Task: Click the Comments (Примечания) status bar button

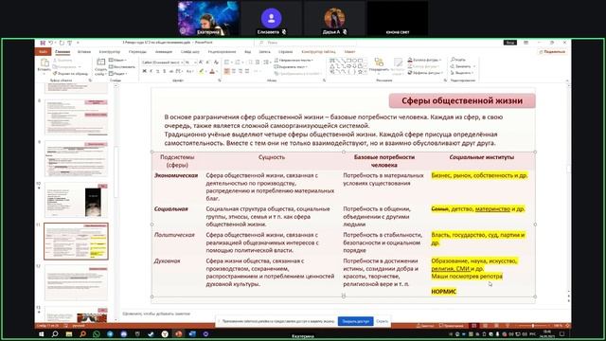Action: [452, 326]
